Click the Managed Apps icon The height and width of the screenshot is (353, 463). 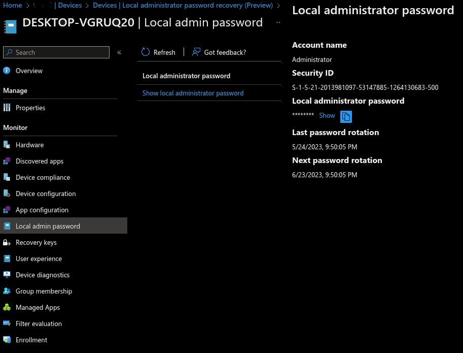pos(7,307)
